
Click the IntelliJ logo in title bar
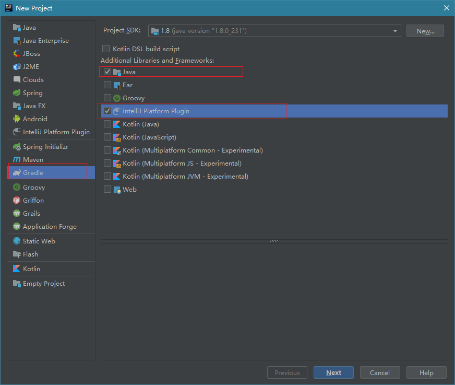(9, 8)
